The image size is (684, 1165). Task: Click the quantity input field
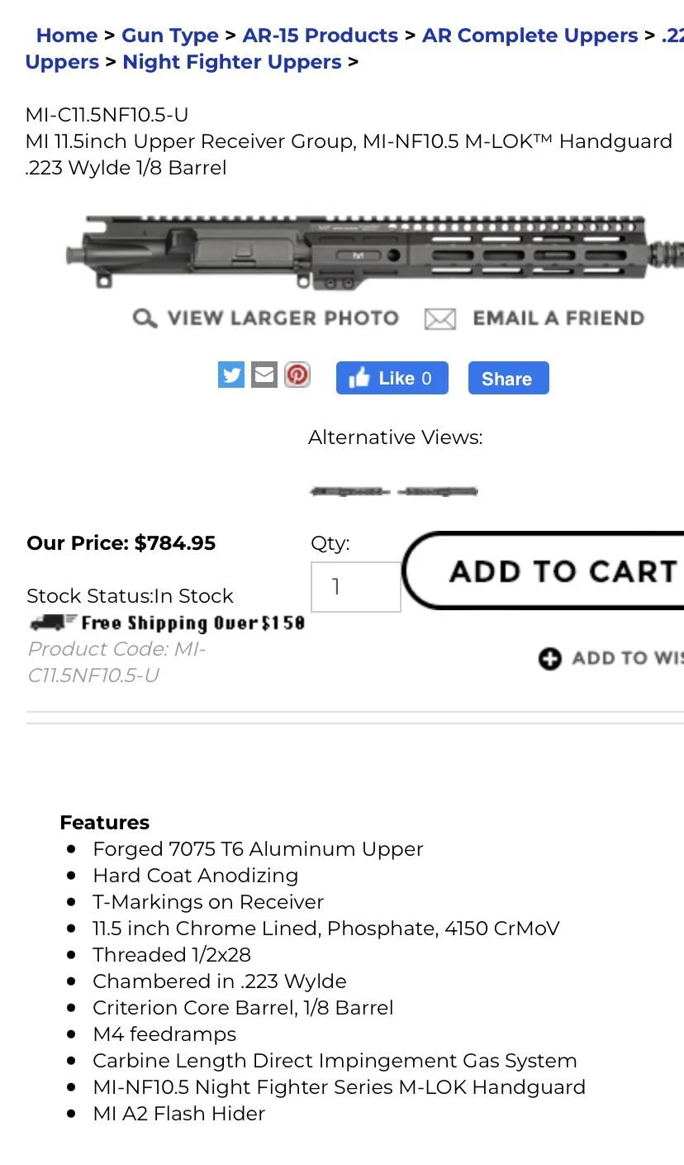pyautogui.click(x=355, y=585)
